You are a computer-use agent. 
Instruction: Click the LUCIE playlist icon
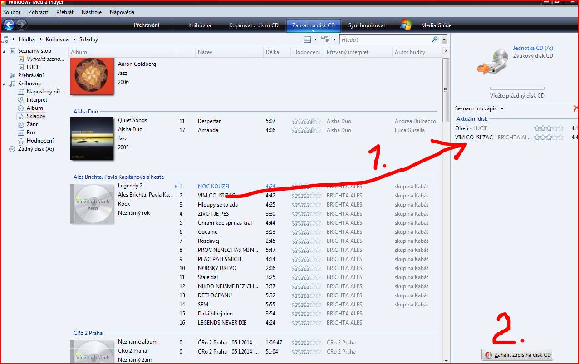(21, 67)
